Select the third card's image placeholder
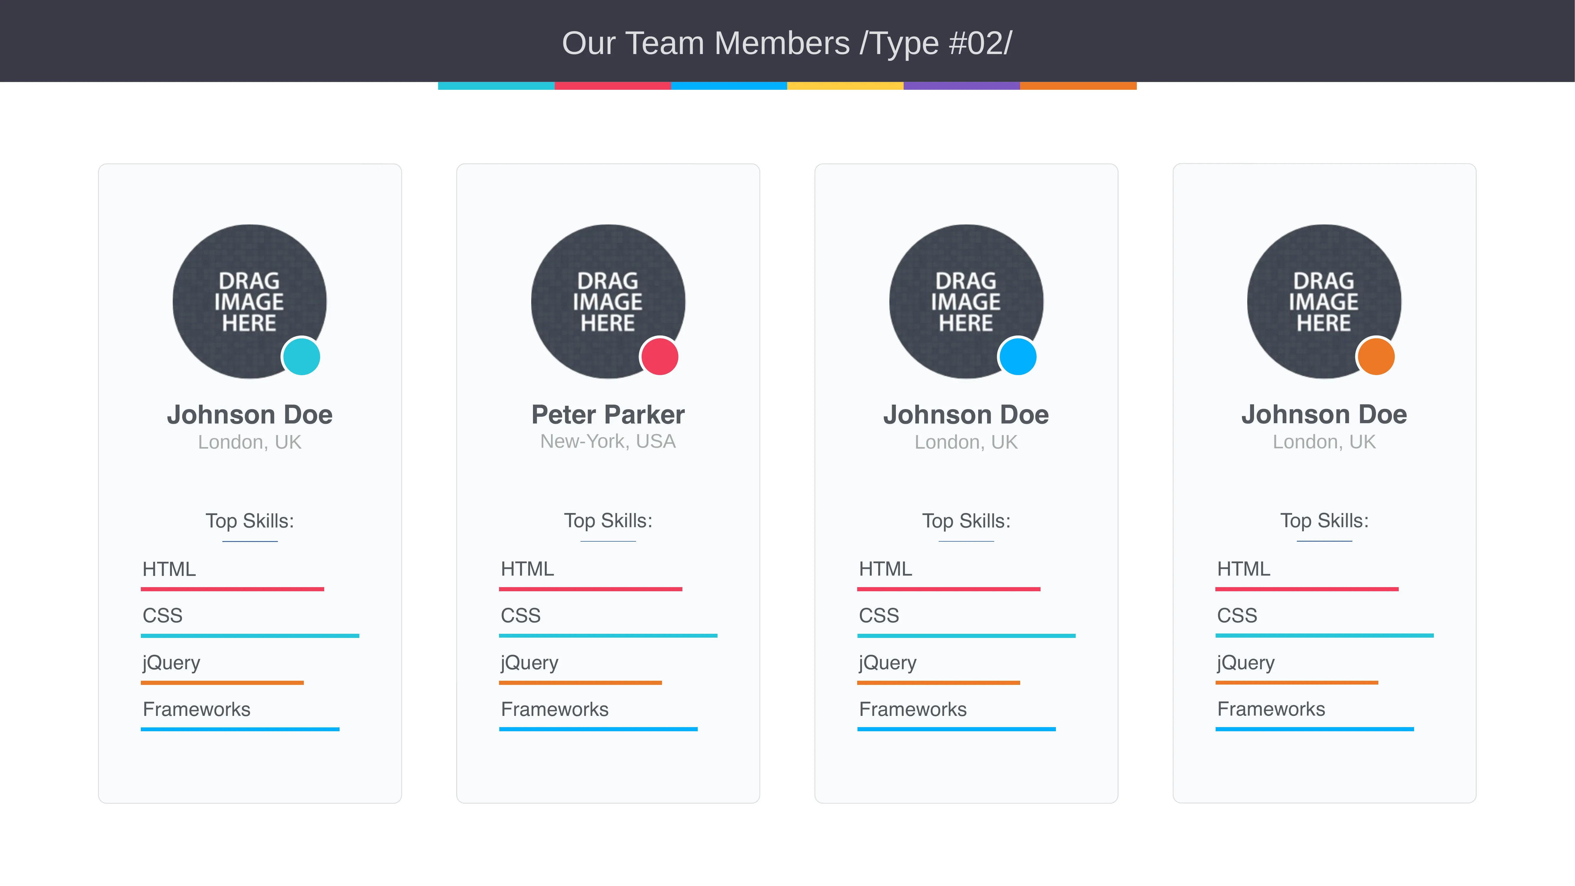Screen dimensions: 1575x886 (966, 302)
